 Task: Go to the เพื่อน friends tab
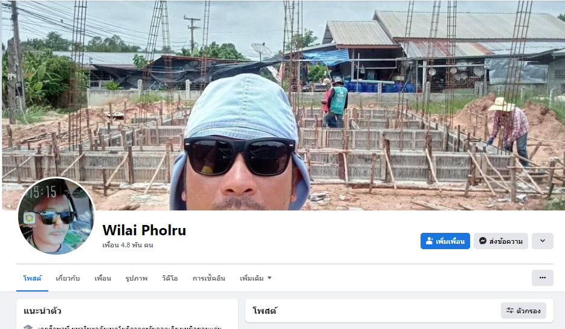(x=103, y=278)
